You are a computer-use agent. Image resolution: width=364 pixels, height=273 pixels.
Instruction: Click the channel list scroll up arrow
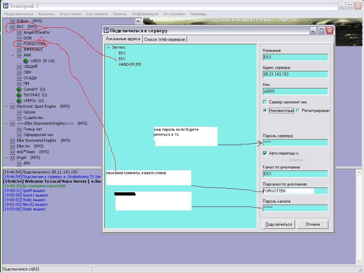click(138, 21)
